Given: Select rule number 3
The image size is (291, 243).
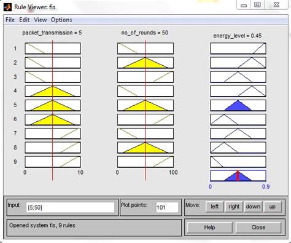Looking at the screenshot, I should [x=15, y=77].
